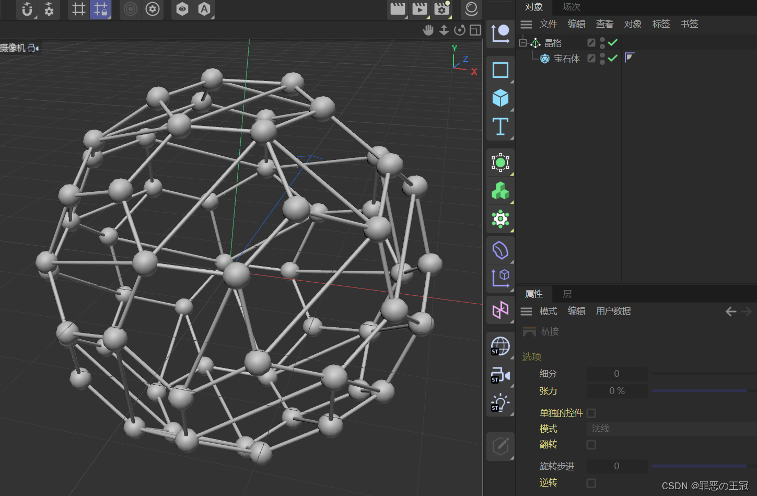Click the sphere icon at toolbar end
Screen dimensions: 757x496
(471, 9)
